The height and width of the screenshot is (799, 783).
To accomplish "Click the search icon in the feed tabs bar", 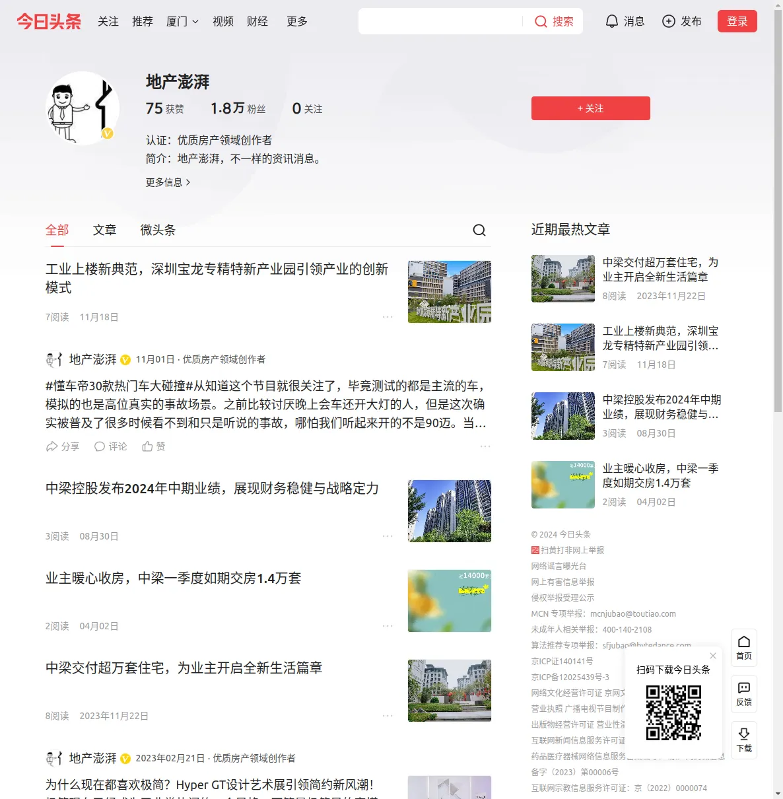I will 479,230.
